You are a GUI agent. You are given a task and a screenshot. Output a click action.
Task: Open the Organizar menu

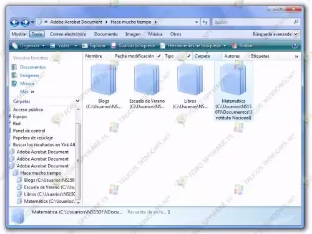29,45
